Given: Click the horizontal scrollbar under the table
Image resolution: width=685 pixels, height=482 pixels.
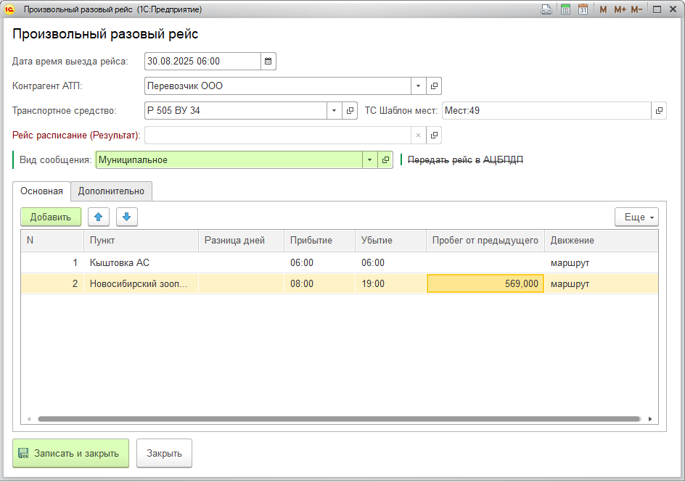Looking at the screenshot, I should pyautogui.click(x=338, y=419).
